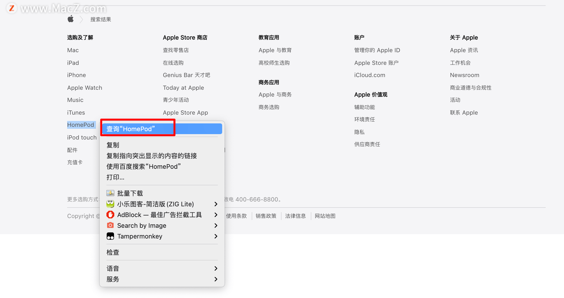Open the iCloud.com link
Viewport: 564px width, 298px height.
pyautogui.click(x=370, y=75)
